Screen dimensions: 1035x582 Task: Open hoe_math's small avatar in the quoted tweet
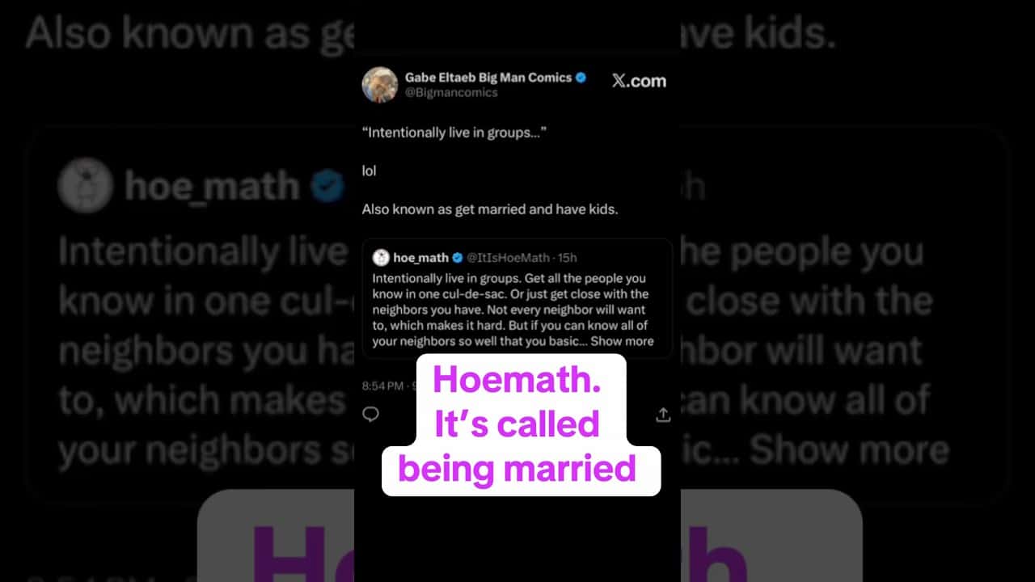point(381,258)
